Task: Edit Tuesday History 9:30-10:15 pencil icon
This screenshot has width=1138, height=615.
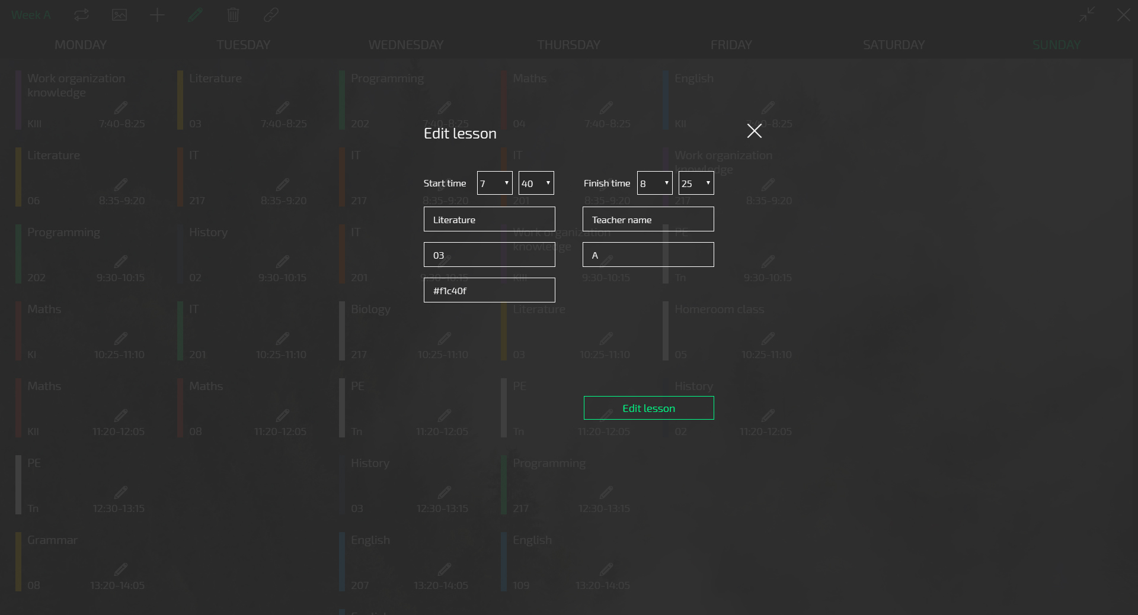Action: click(283, 262)
